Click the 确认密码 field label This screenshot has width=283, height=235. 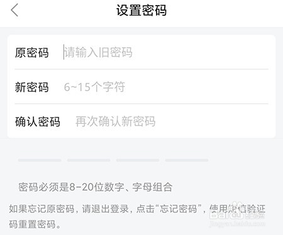click(x=38, y=122)
